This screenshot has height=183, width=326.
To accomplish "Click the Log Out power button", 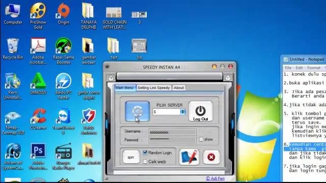I will (200, 111).
